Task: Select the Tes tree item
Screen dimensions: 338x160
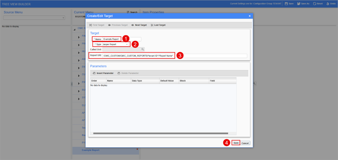Action: 83,128
